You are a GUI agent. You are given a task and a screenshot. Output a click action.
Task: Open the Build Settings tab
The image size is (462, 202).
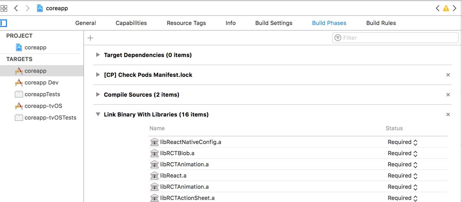click(274, 23)
